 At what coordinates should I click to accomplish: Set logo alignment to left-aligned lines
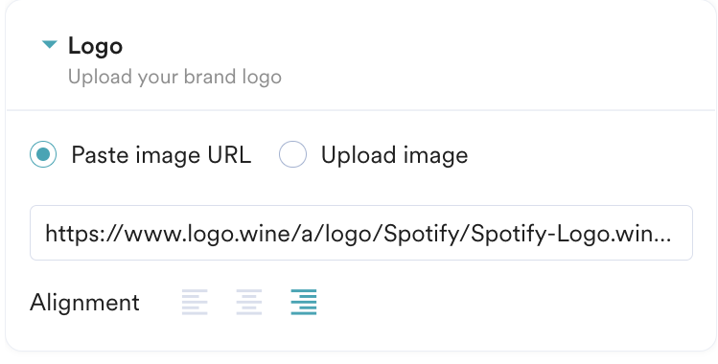(195, 302)
